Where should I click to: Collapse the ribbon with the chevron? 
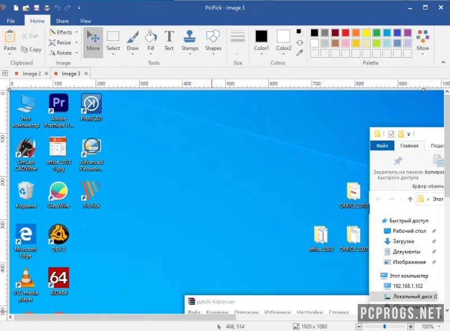443,62
